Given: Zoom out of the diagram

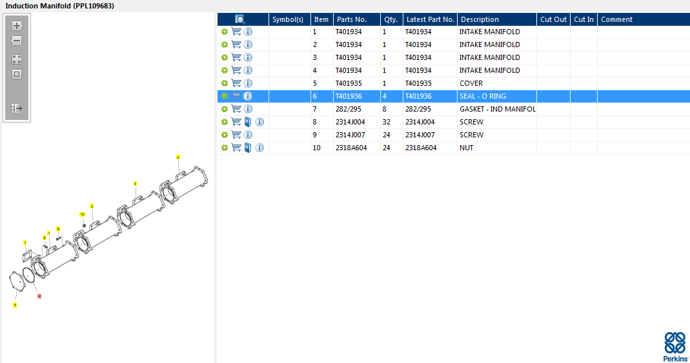Looking at the screenshot, I should 17,41.
